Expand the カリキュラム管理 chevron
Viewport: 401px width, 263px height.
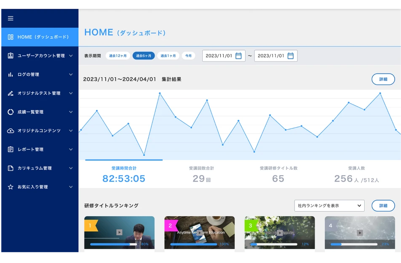pos(71,168)
